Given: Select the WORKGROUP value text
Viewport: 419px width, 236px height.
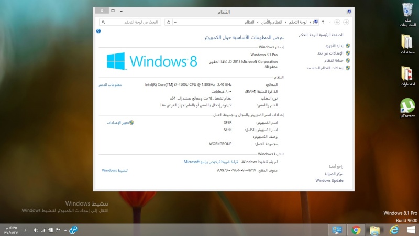Looking at the screenshot, I should pos(220,144).
